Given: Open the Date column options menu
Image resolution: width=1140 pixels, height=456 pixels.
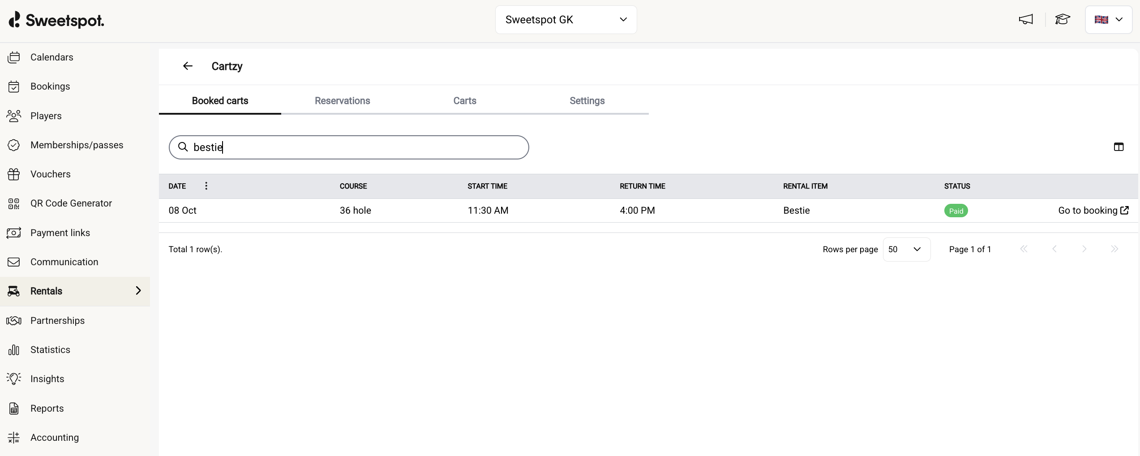Looking at the screenshot, I should coord(206,186).
